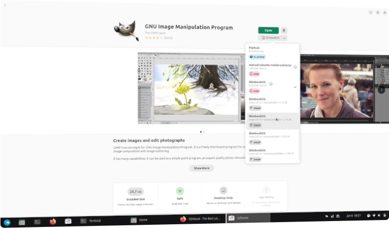Open the Desktop Only compatibility card
This screenshot has width=389, height=228.
click(223, 198)
